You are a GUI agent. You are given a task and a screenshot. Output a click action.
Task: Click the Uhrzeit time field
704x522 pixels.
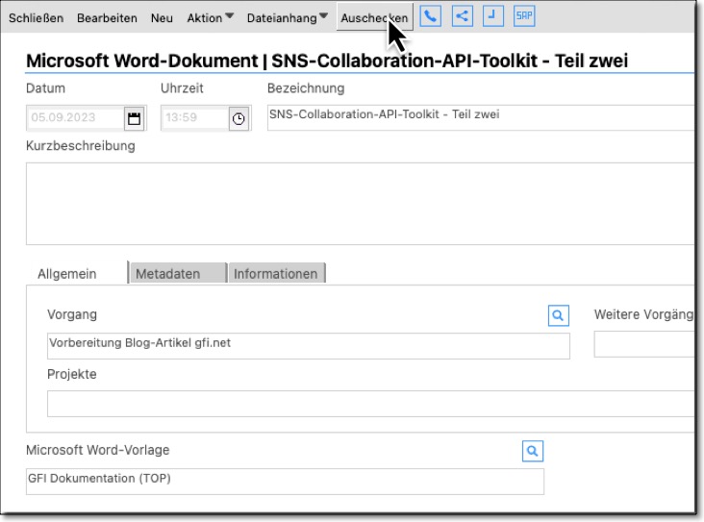(195, 118)
